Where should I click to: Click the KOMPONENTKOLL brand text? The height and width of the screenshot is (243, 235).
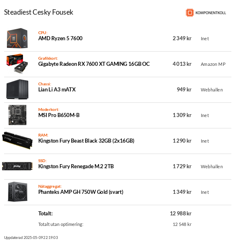pos(211,13)
